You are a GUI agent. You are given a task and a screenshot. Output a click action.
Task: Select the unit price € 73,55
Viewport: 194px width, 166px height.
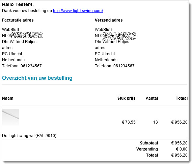129,122
